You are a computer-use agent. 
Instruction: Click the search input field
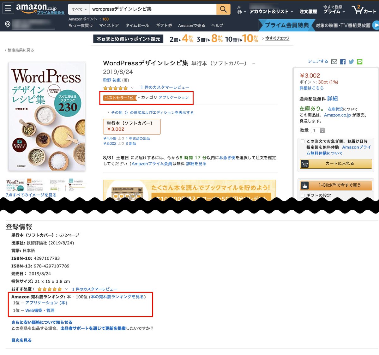point(153,9)
